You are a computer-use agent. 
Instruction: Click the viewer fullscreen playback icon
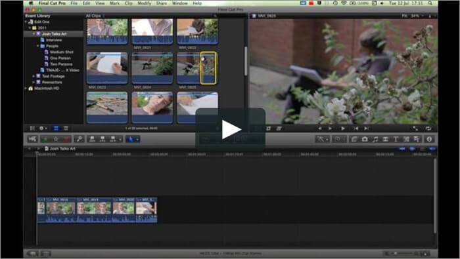click(x=416, y=129)
